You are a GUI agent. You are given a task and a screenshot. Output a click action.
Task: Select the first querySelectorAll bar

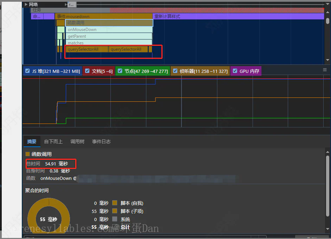click(x=87, y=49)
